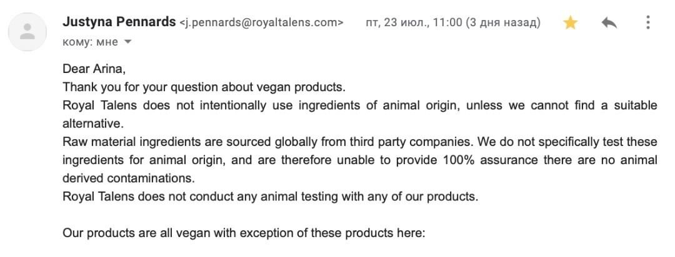Click the 'Thank you for your question' line
675x257 pixels.
204,87
